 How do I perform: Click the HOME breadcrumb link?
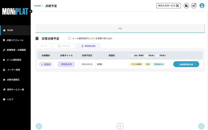point(37,6)
